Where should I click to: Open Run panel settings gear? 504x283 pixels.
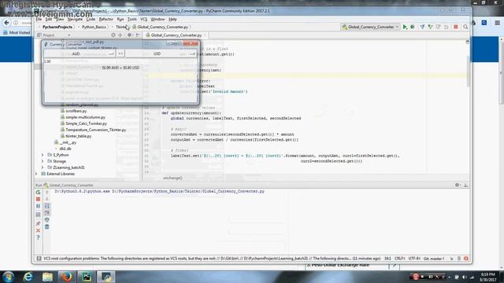[x=458, y=186]
